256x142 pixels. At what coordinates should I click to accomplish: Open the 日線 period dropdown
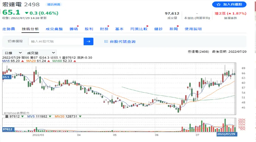pyautogui.click(x=13, y=53)
